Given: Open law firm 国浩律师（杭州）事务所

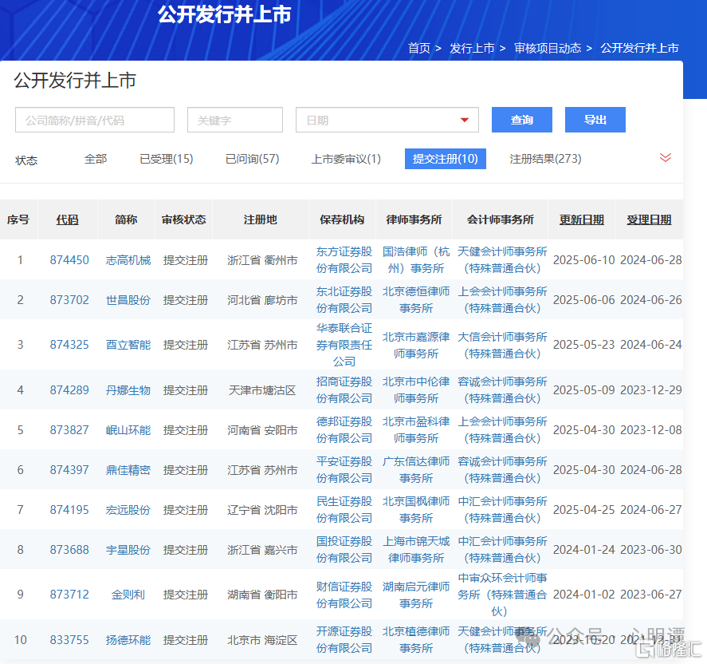Looking at the screenshot, I should (416, 260).
